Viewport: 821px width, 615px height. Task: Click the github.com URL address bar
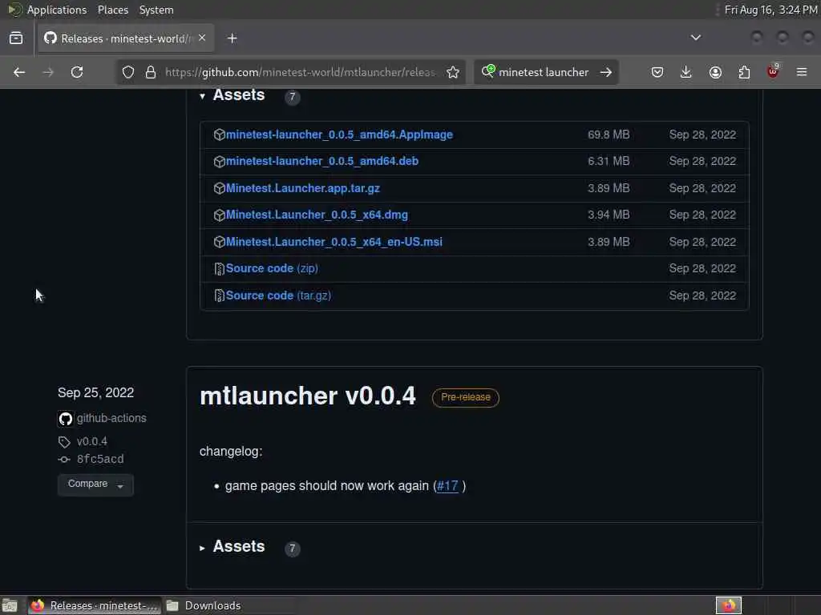click(x=300, y=72)
